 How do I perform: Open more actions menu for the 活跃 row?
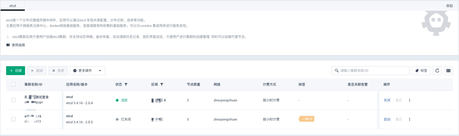[409, 100]
